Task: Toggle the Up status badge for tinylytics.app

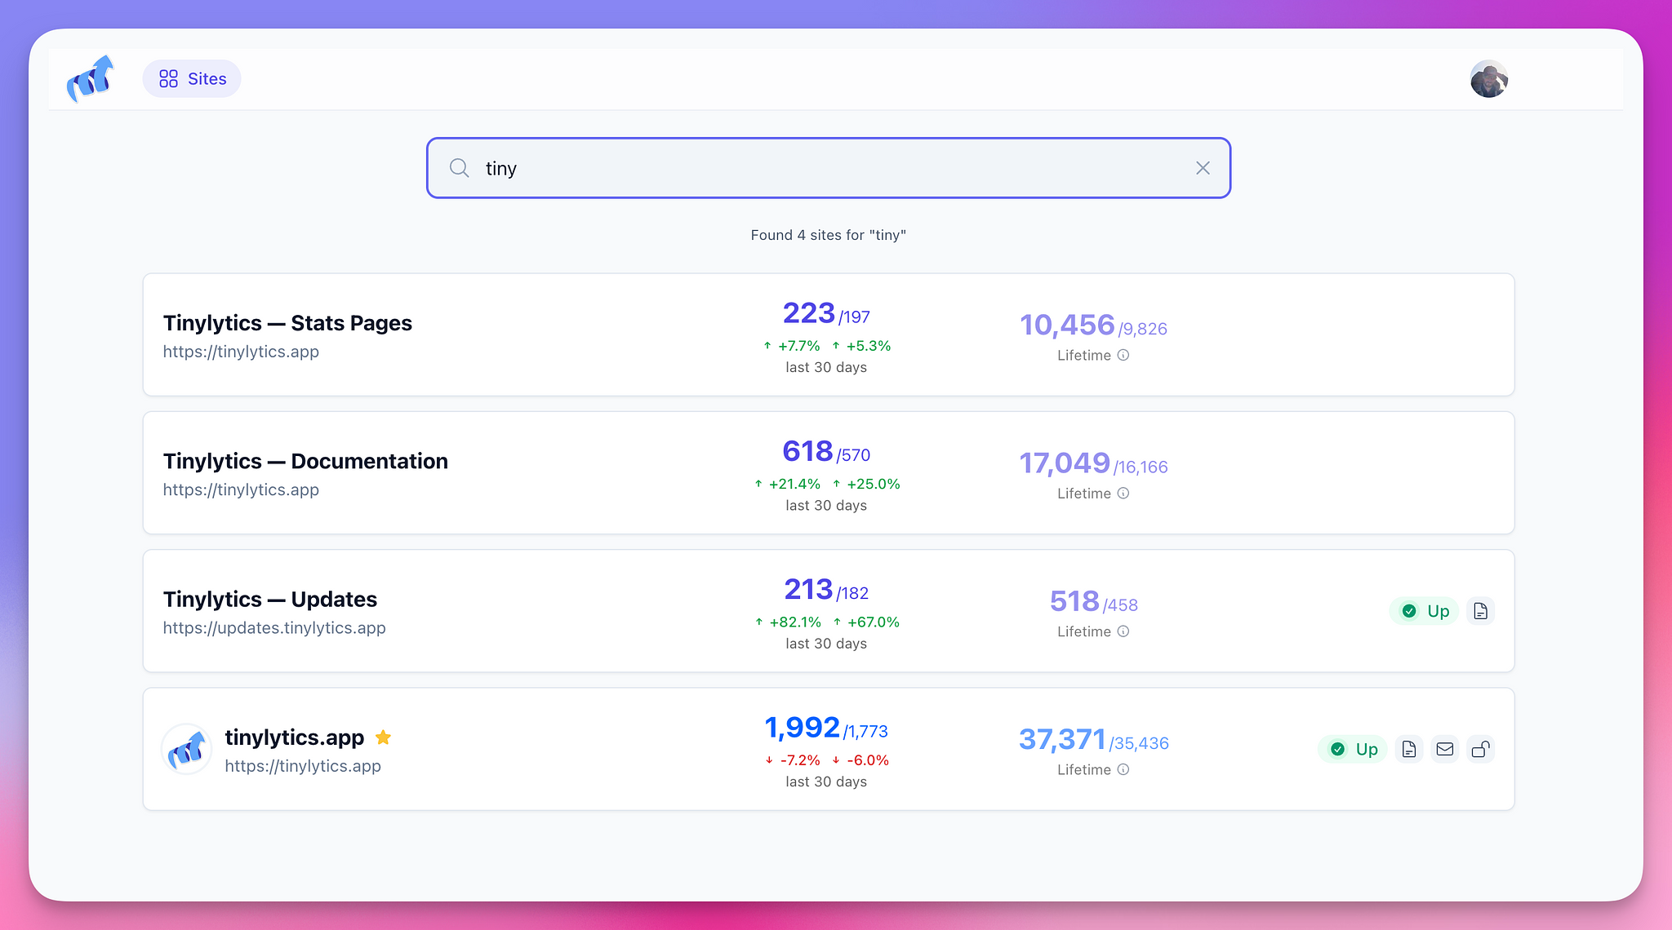Action: (x=1353, y=749)
